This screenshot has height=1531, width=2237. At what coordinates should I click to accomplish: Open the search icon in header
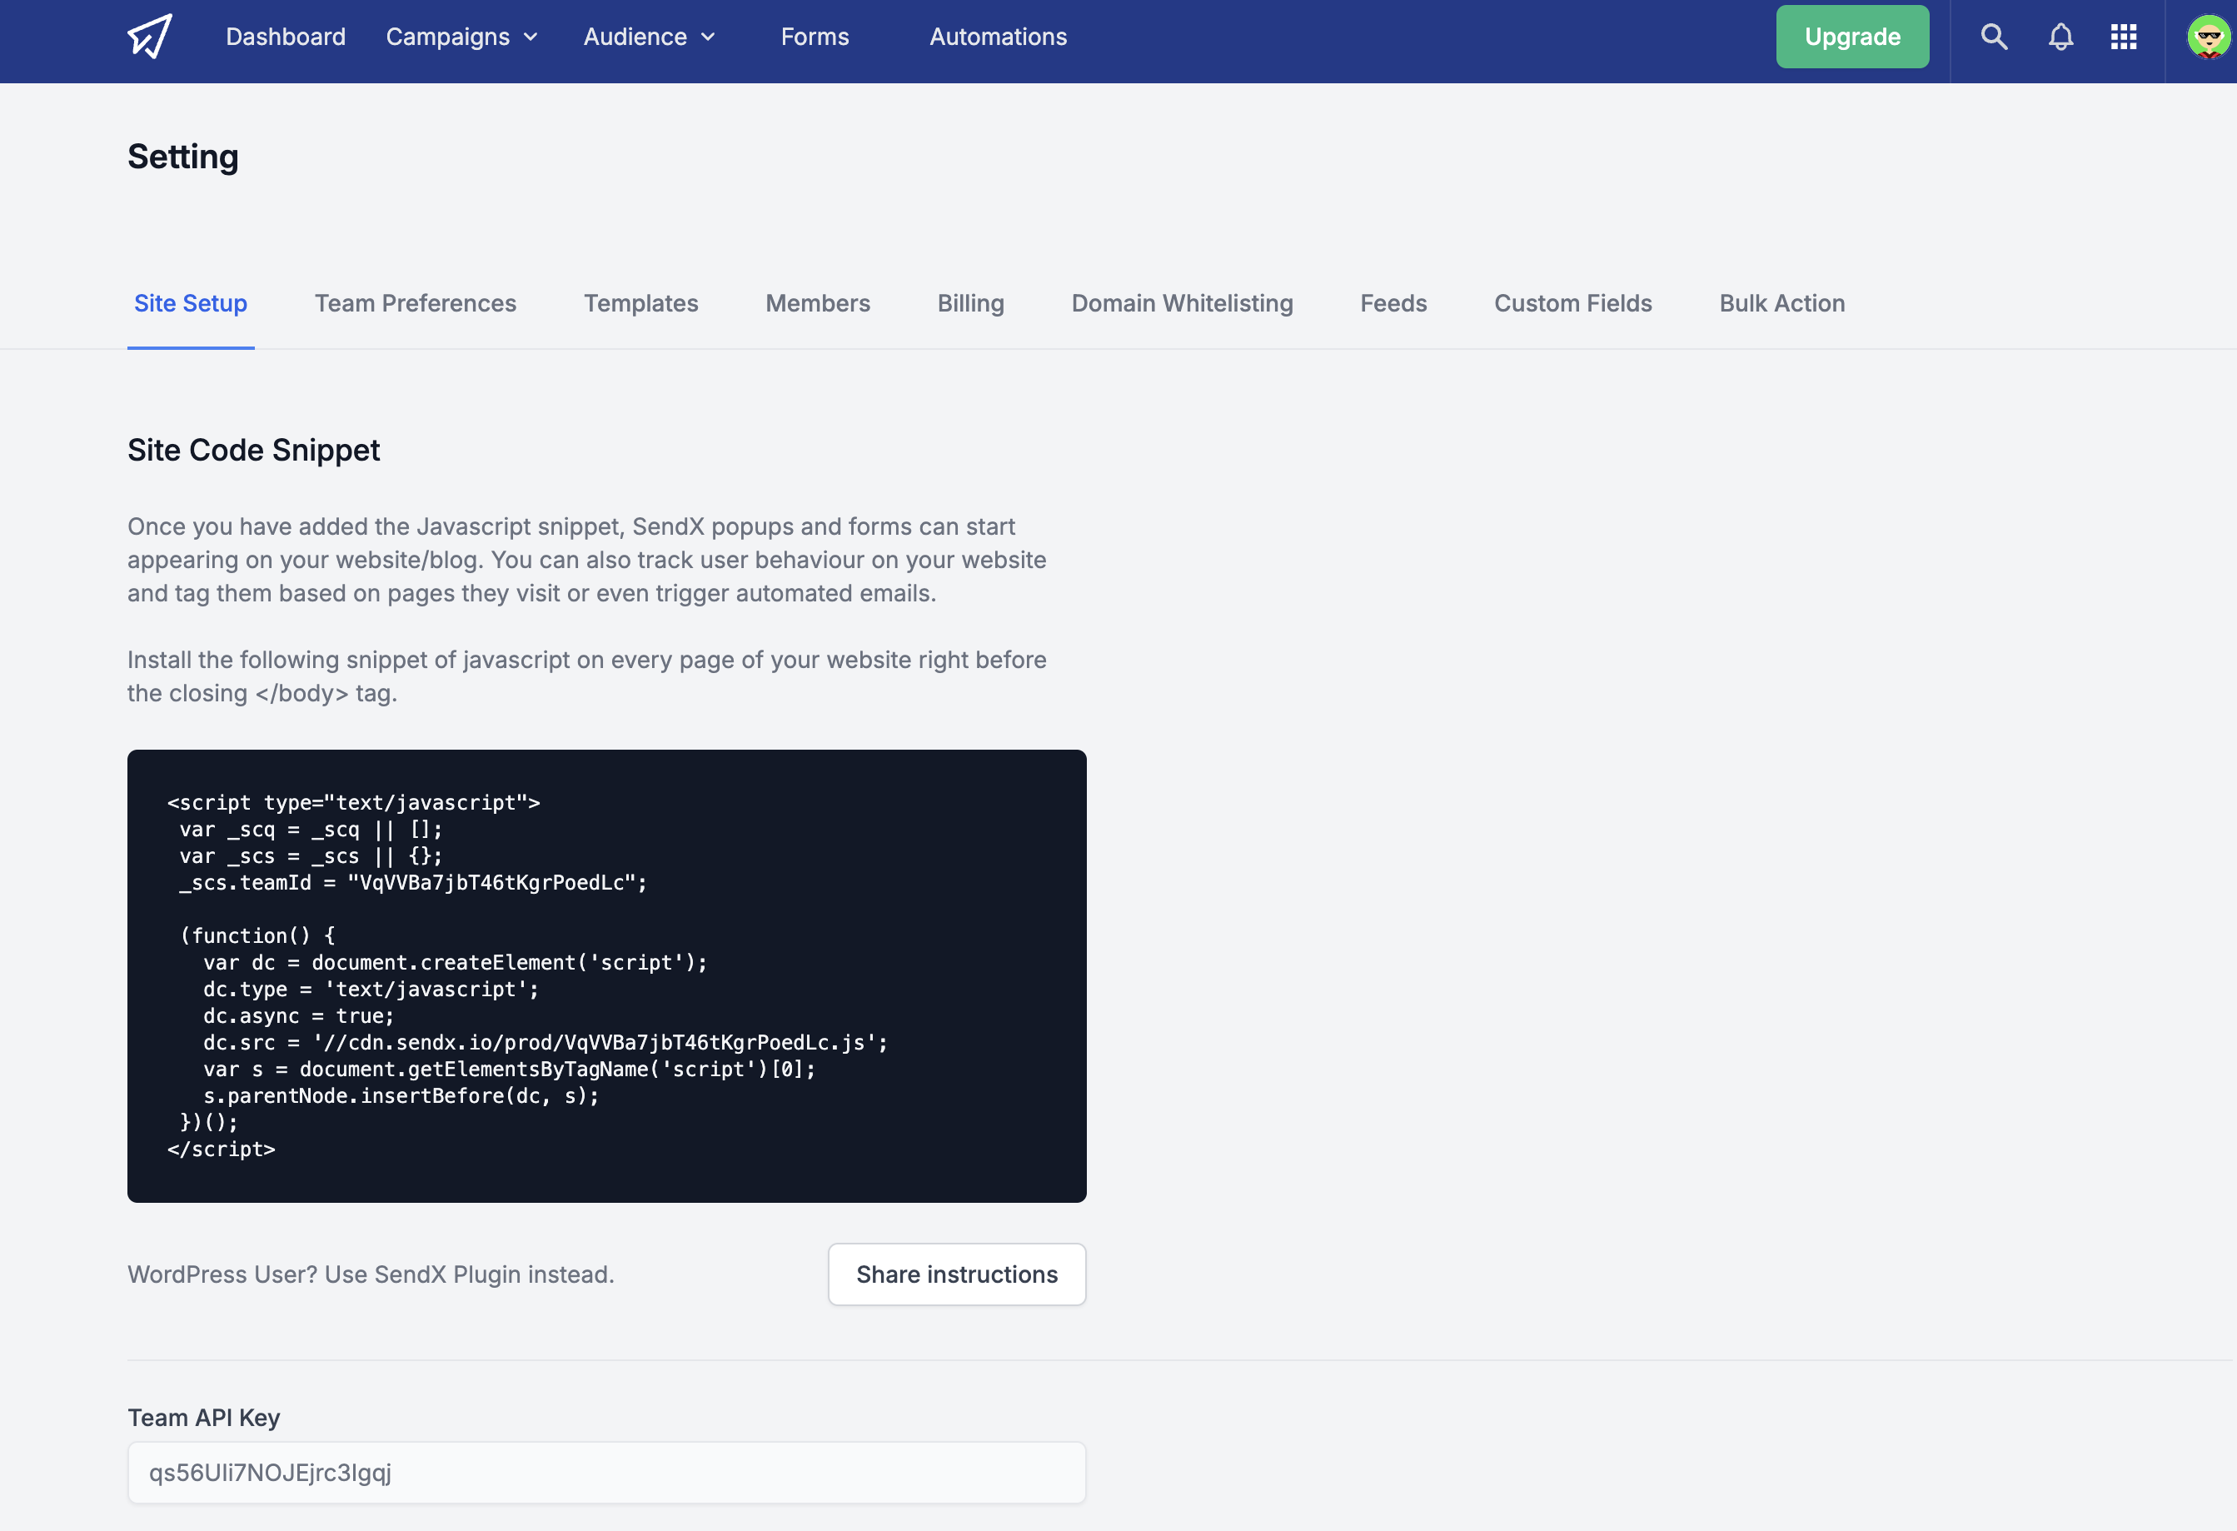point(1994,37)
